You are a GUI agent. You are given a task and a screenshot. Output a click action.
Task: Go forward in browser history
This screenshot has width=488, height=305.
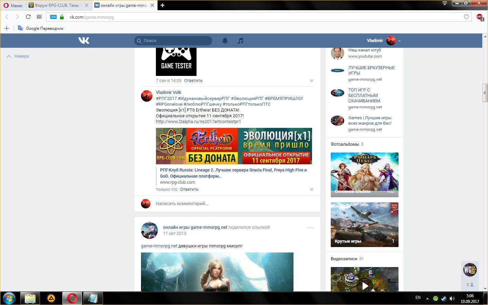[17, 17]
